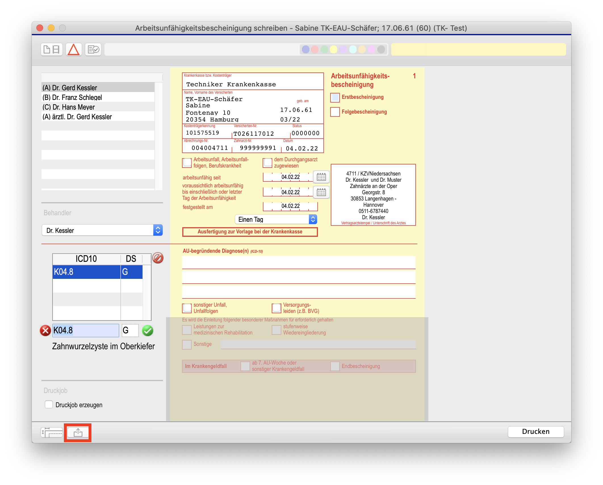This screenshot has width=603, height=485.
Task: Confirm diagnosis with the green checkmark icon
Action: tap(148, 331)
